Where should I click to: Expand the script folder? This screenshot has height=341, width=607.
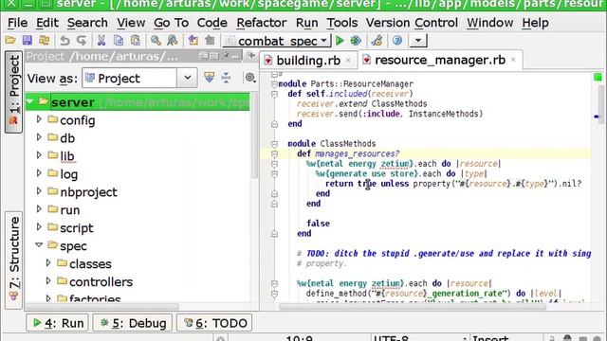[39, 227]
